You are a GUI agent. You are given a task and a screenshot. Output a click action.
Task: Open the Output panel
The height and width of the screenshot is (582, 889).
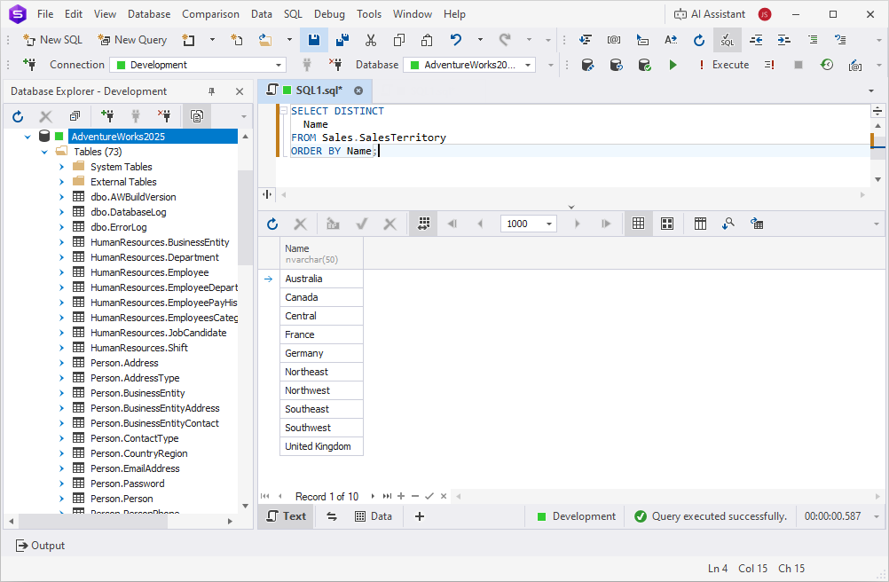[40, 546]
